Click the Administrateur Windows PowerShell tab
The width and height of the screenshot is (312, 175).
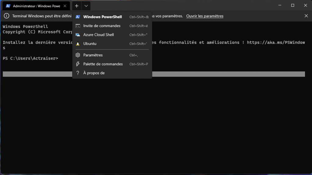click(36, 6)
